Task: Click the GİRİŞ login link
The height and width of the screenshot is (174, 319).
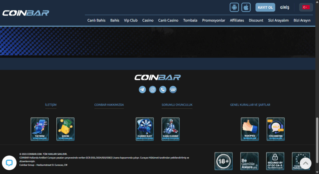Action: click(x=285, y=7)
